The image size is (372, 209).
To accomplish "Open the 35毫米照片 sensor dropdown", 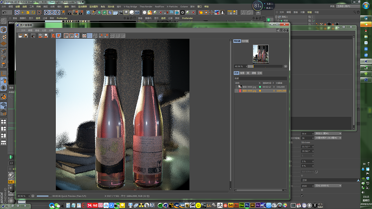I will point(328,138).
